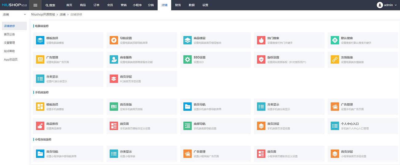Click the PC 广告管理 AD icon
Image resolution: width=400 pixels, height=165 pixels.
tap(40, 59)
